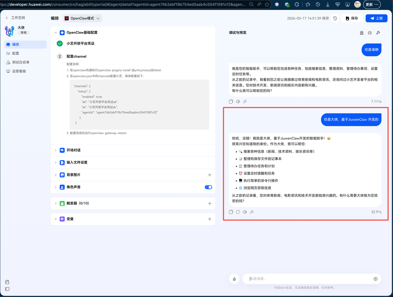This screenshot has width=393, height=297.
Task: Add a background image with plus
Action: (x=210, y=175)
